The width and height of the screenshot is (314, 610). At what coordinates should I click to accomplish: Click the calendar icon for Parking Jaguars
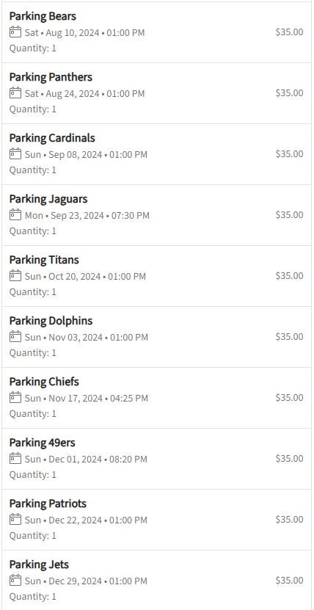(x=15, y=215)
